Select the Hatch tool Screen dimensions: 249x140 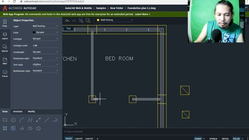pyautogui.click(x=5, y=128)
